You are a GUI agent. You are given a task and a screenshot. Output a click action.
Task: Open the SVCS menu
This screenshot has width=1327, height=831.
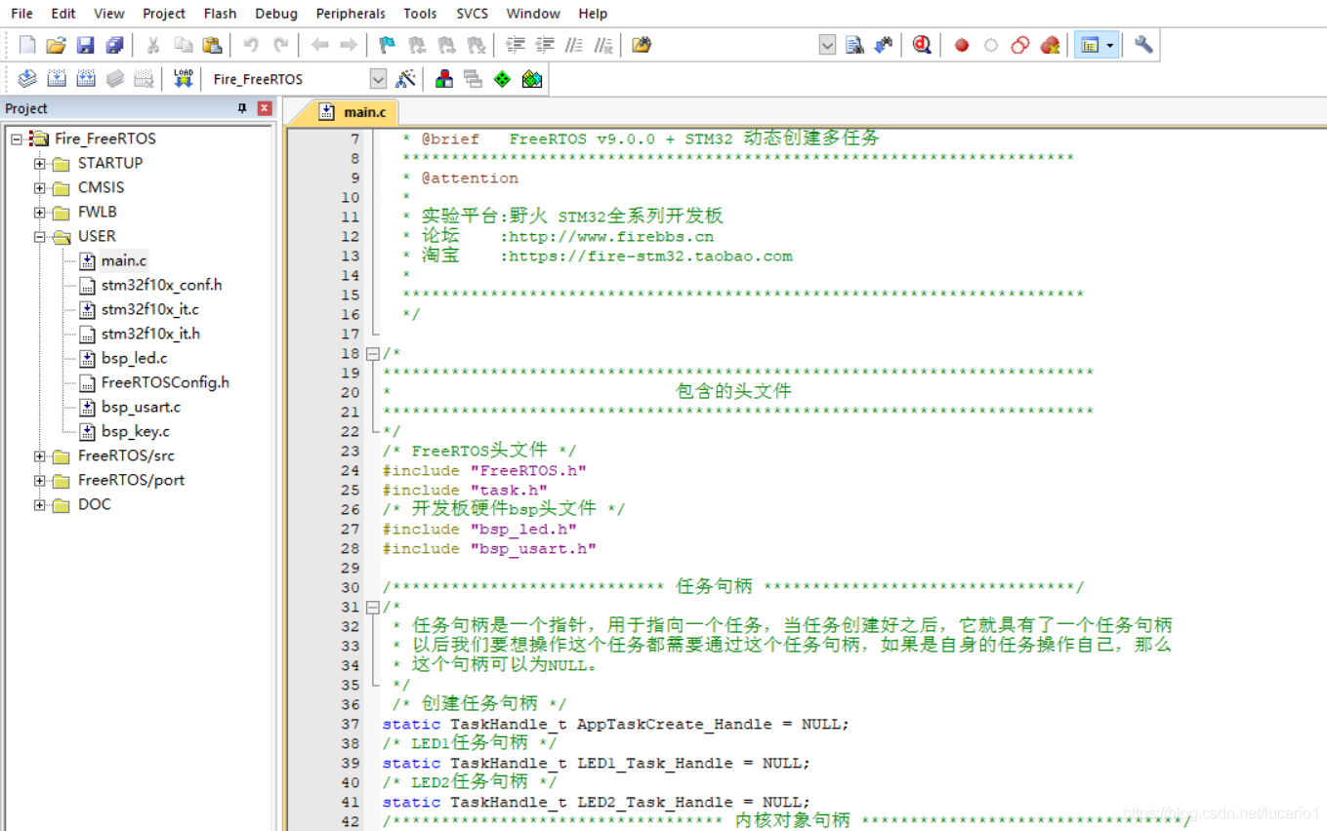[473, 14]
